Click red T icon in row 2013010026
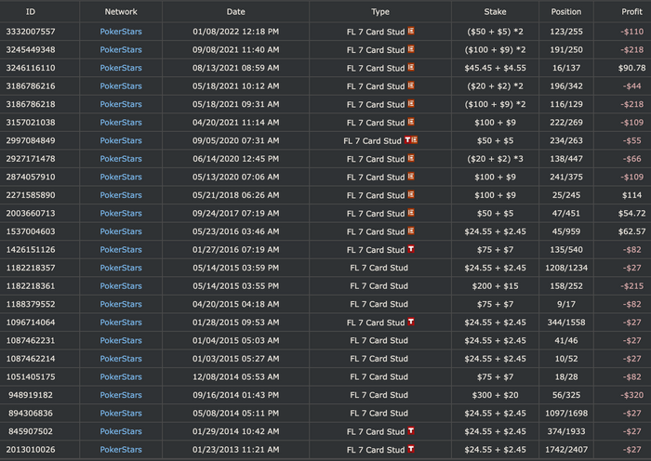The height and width of the screenshot is (461, 651). point(412,449)
